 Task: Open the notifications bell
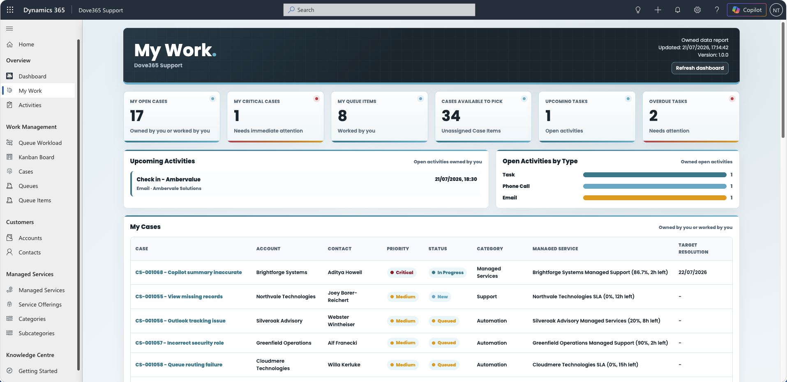pos(677,10)
